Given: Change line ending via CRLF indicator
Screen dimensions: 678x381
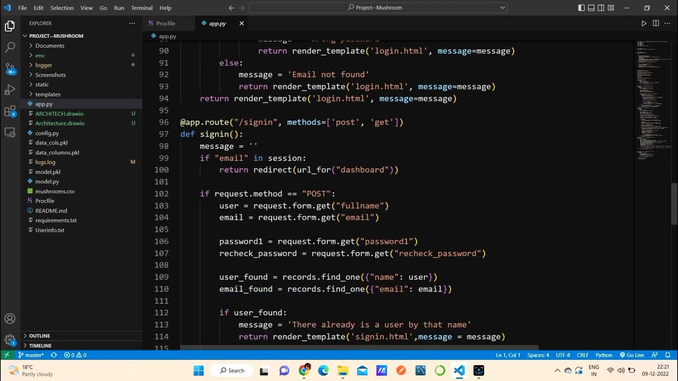Looking at the screenshot, I should point(583,355).
